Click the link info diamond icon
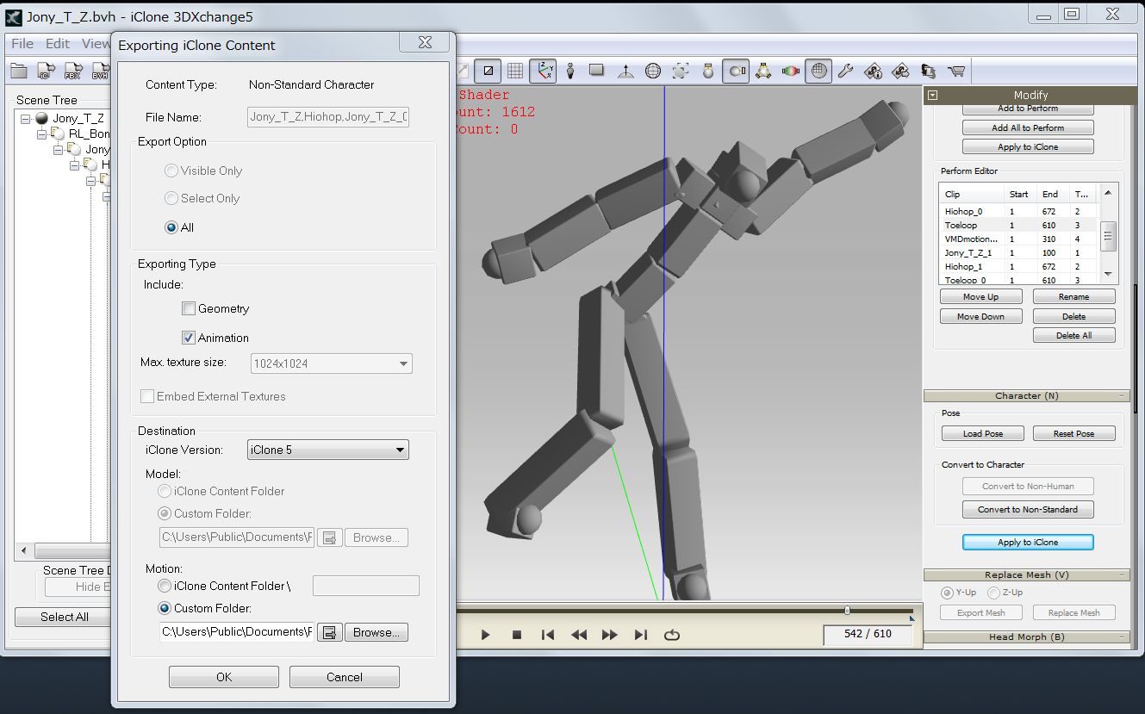 pos(873,71)
